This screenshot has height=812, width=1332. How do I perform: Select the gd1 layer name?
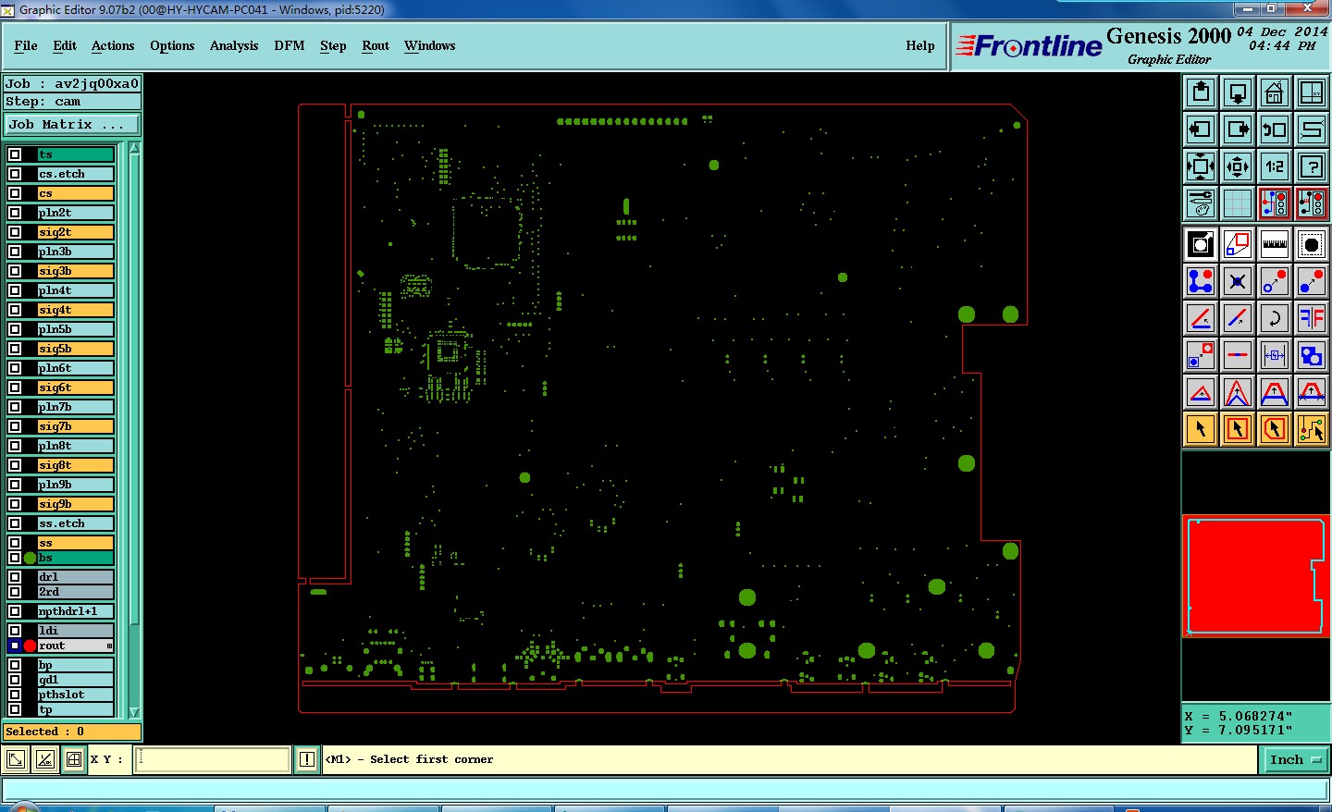76,680
